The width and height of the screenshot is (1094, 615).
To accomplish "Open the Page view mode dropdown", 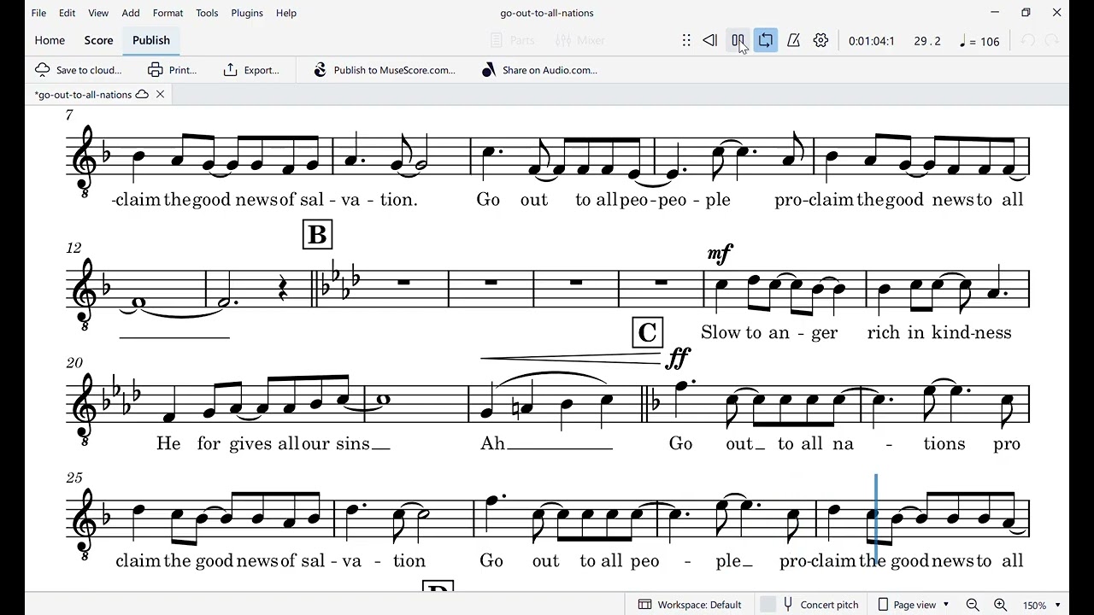I will coord(914,605).
